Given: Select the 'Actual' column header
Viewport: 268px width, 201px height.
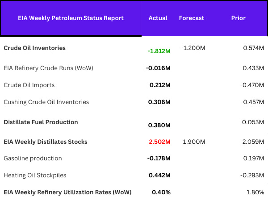Looking at the screenshot, I should click(158, 18).
